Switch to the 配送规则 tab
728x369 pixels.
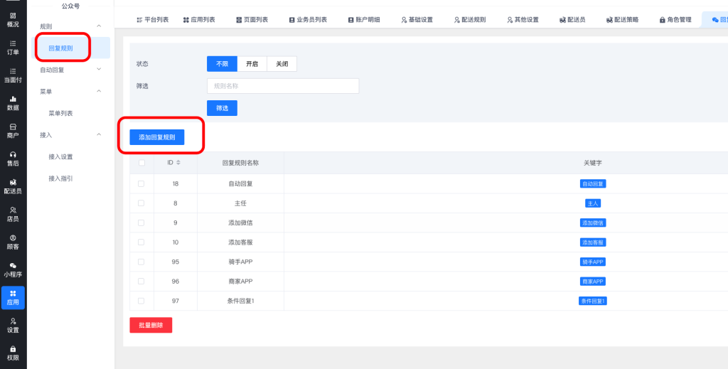469,20
